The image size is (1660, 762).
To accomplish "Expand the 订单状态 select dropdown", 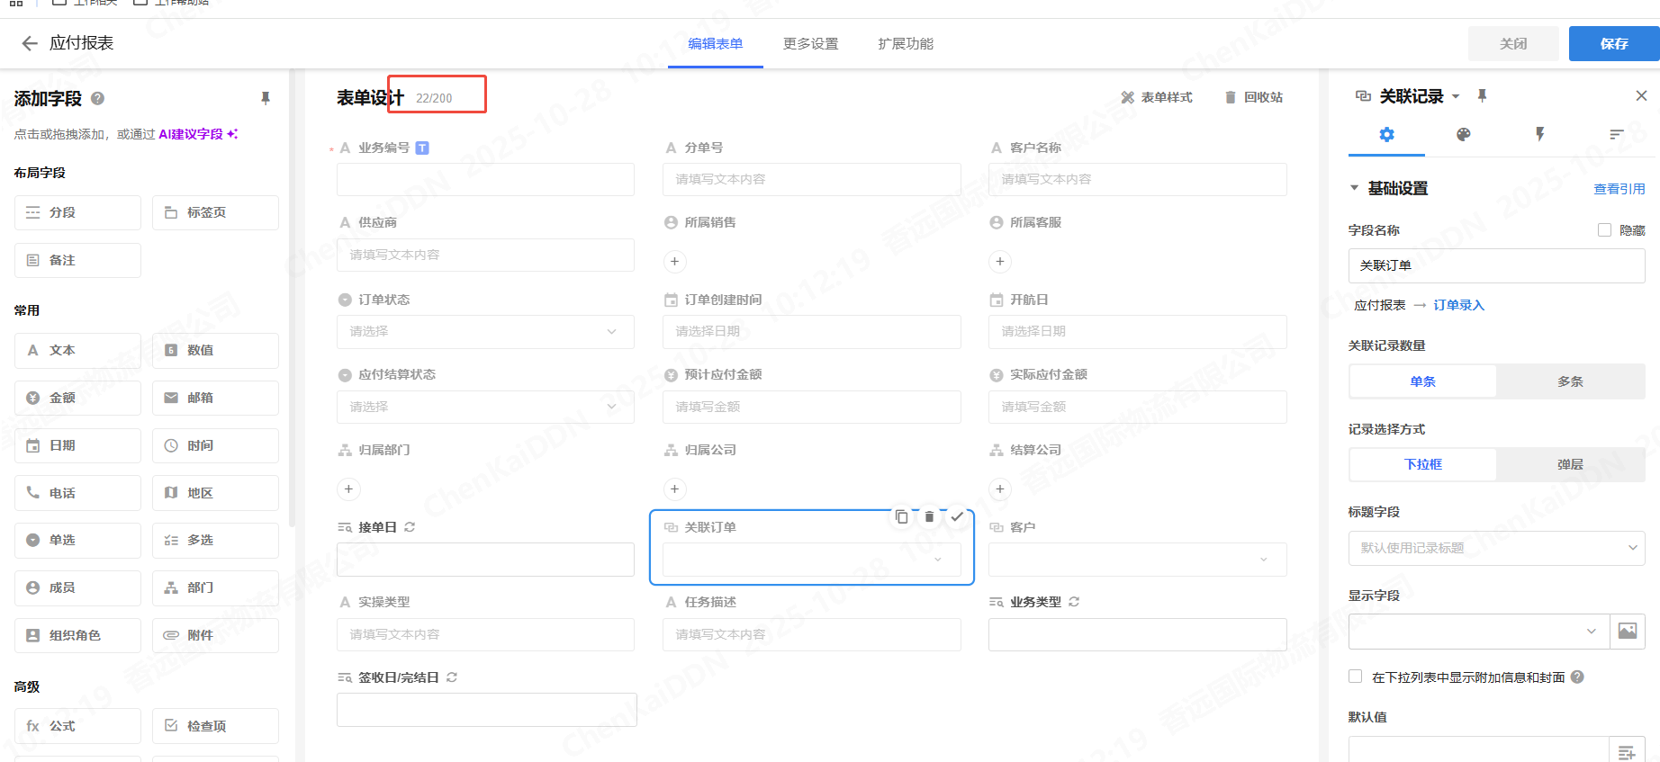I will click(x=485, y=332).
